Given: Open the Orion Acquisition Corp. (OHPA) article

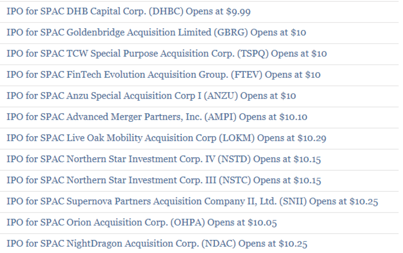Looking at the screenshot, I should 142,223.
